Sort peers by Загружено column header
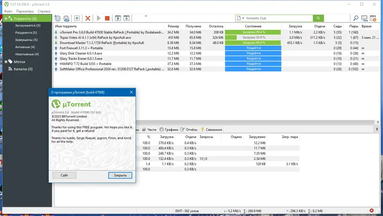 pyautogui.click(x=257, y=137)
